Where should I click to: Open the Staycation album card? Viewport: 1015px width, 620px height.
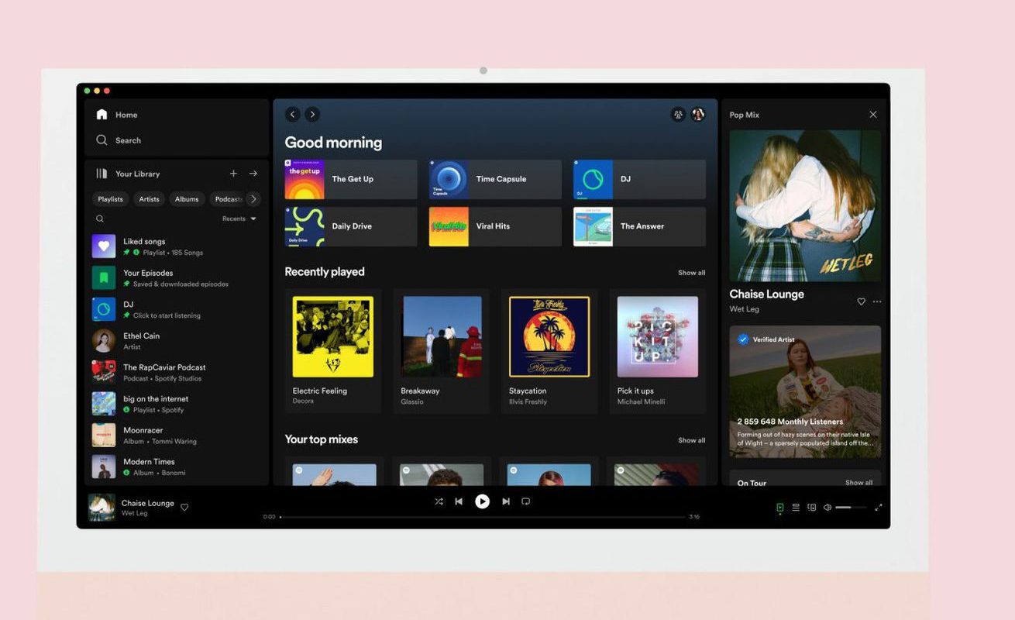[549, 351]
